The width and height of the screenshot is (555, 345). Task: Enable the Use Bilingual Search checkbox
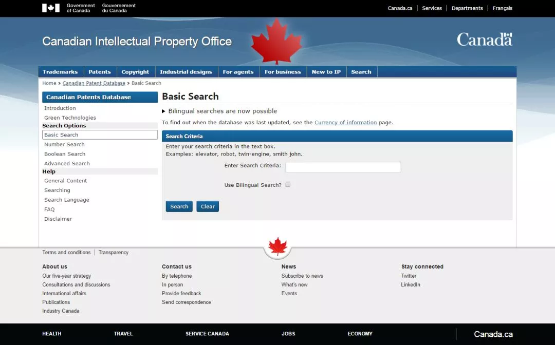pos(288,184)
